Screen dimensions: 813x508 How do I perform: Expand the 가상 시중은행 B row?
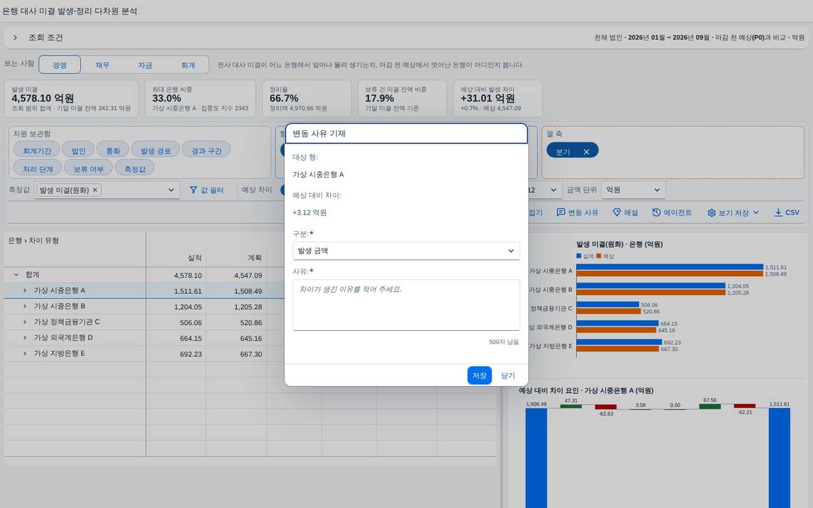click(x=25, y=306)
